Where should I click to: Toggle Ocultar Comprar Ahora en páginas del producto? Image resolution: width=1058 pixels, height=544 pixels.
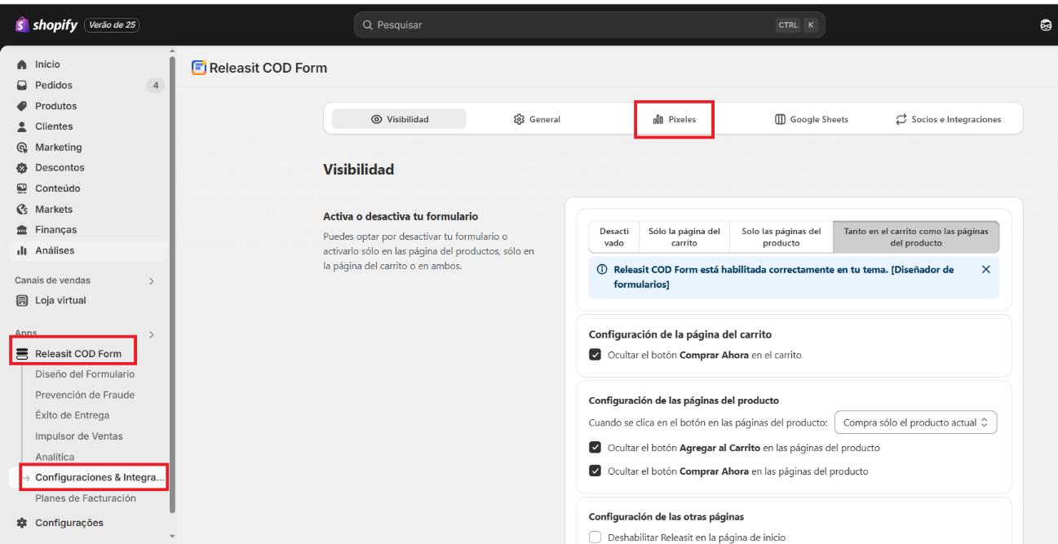coord(595,471)
